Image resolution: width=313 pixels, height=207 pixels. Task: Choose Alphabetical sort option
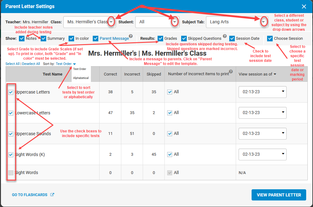(81, 78)
